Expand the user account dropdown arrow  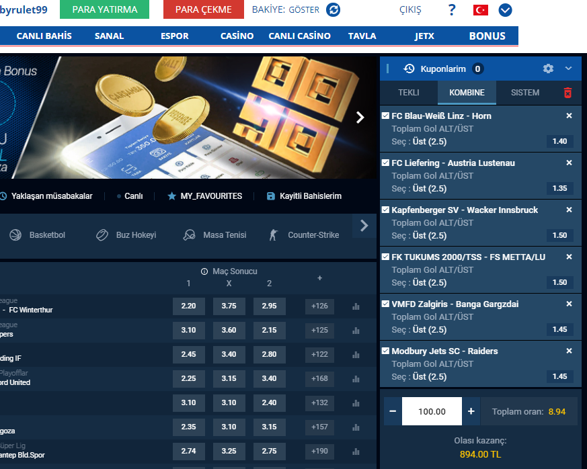[506, 10]
